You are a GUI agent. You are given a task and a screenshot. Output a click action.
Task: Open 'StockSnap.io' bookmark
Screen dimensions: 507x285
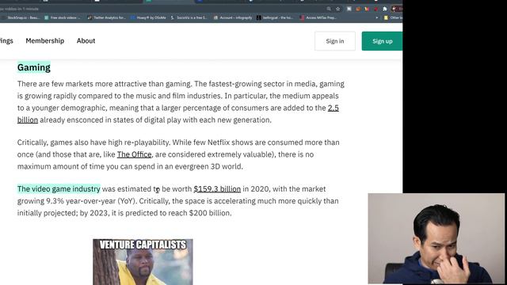click(x=20, y=17)
